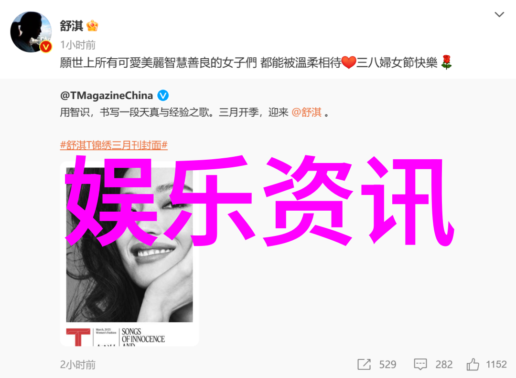Click the crown member badge next to 舒淇
The width and height of the screenshot is (516, 378).
point(92,26)
